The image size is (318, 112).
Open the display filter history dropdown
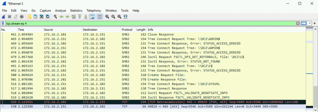coord(310,23)
